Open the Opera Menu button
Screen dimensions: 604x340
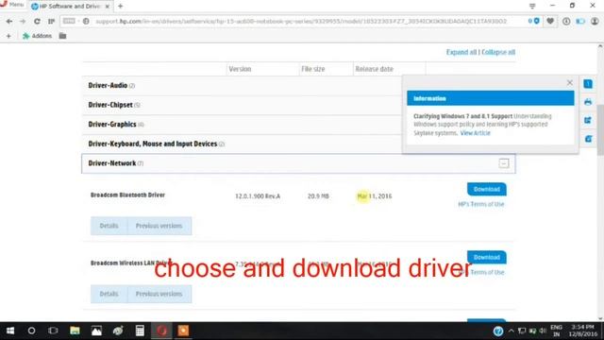(12, 5)
